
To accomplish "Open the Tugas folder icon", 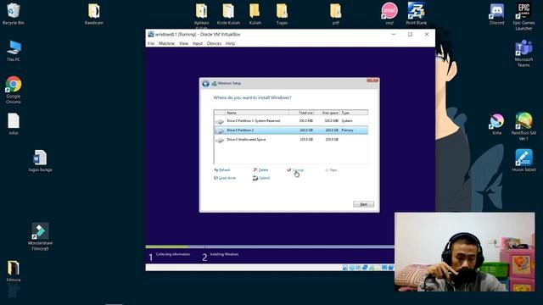I will click(282, 14).
